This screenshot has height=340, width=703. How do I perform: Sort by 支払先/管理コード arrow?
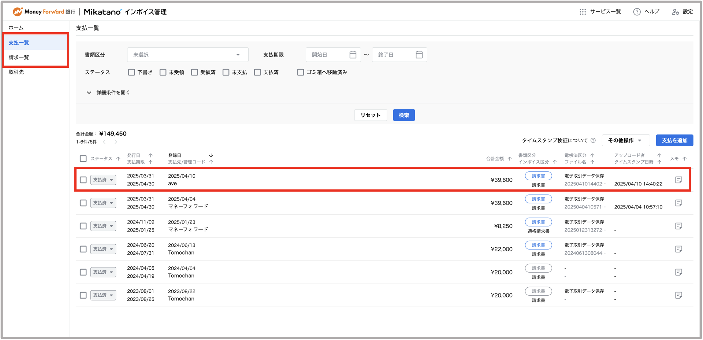[x=211, y=162]
